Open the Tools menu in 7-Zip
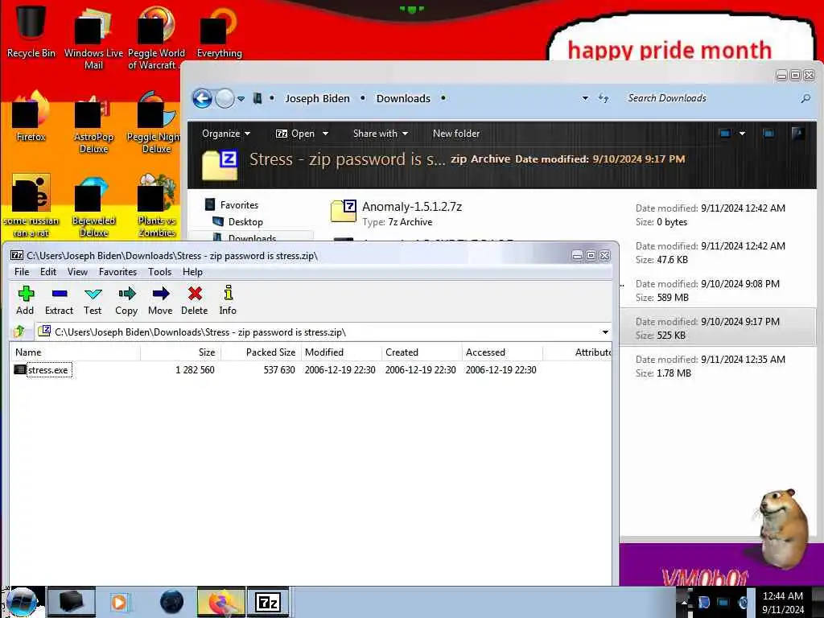 [x=160, y=272]
